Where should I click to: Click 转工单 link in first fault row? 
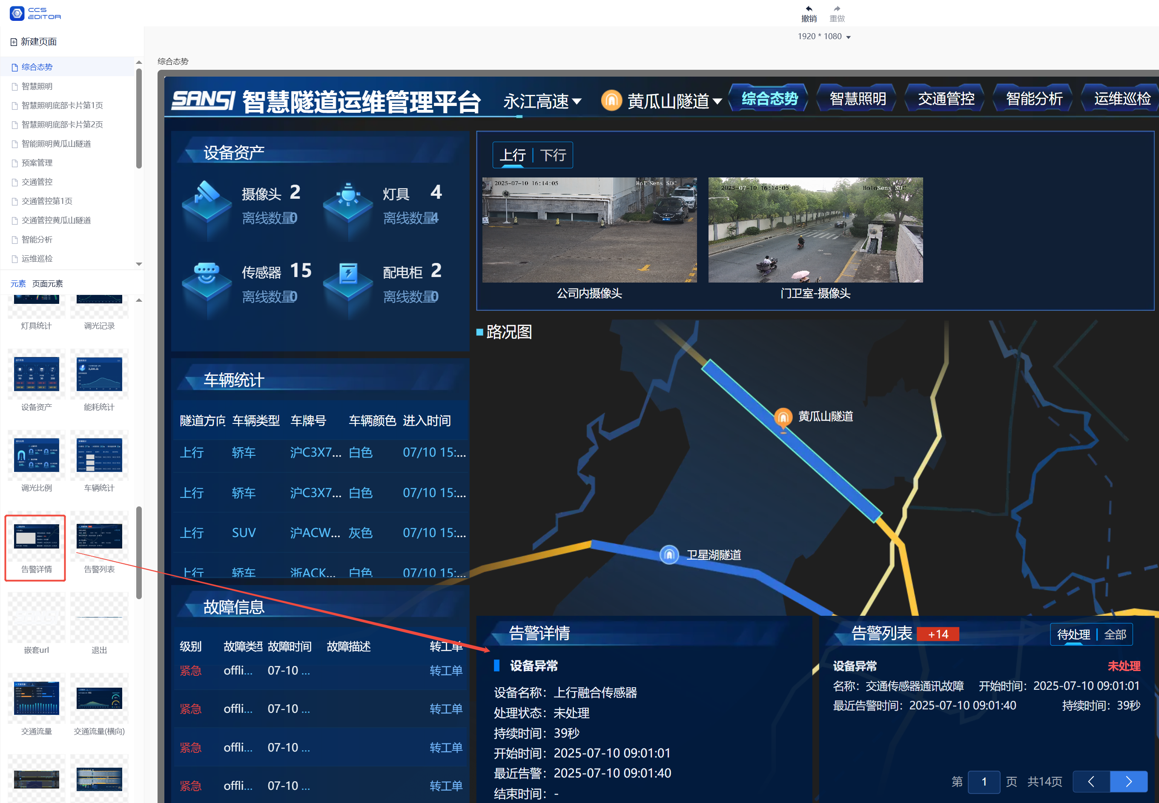pos(446,671)
